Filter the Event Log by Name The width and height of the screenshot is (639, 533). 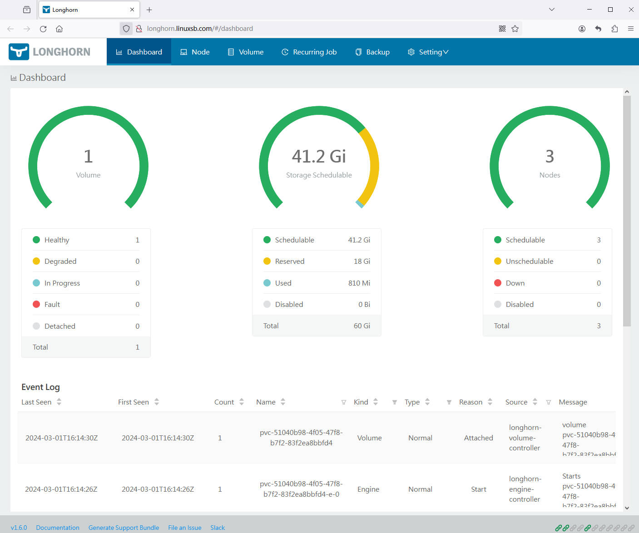click(x=344, y=402)
